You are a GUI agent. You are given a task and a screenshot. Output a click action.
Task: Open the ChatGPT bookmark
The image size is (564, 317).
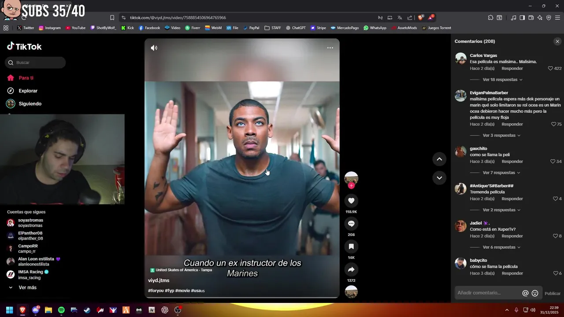[295, 28]
